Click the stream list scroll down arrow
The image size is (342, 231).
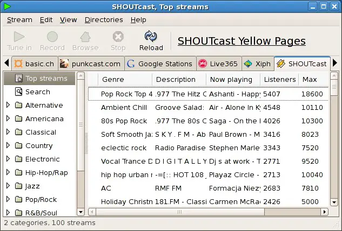pyautogui.click(x=334, y=202)
